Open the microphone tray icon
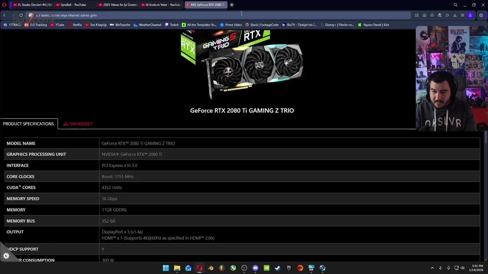 point(448,268)
